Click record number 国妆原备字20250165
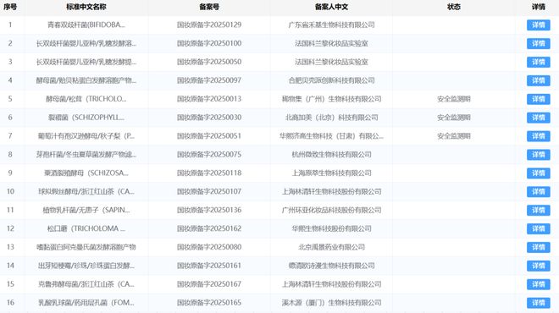Screen dimensions: 559x313 tap(209, 303)
